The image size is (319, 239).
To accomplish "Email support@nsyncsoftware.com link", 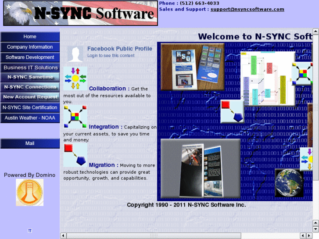I will [247, 9].
